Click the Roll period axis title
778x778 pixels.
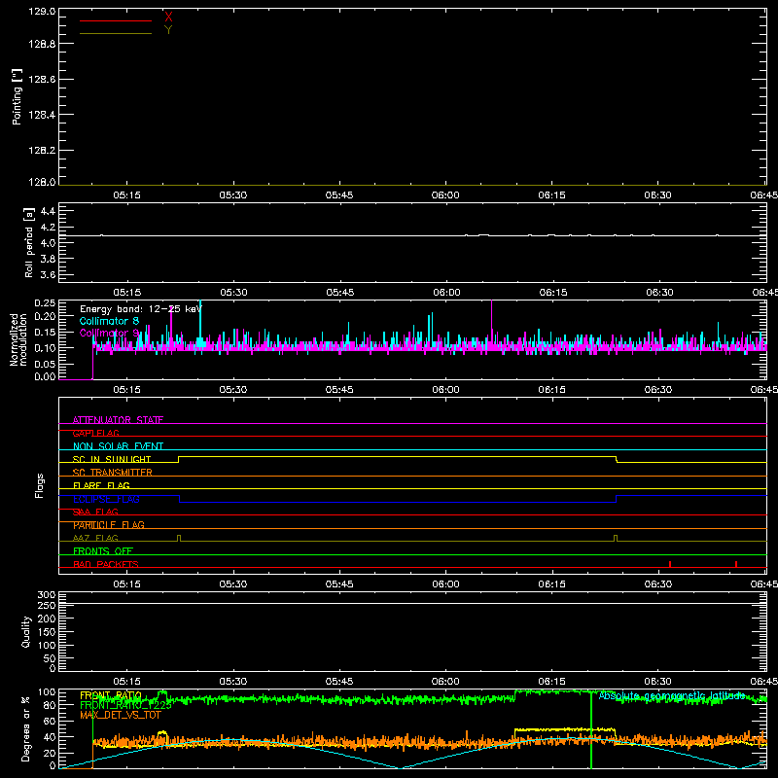29,242
